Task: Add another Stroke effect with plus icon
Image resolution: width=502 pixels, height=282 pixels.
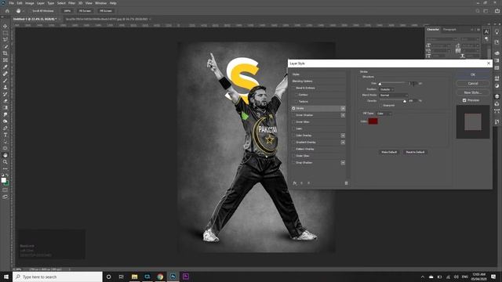Action: (343, 108)
